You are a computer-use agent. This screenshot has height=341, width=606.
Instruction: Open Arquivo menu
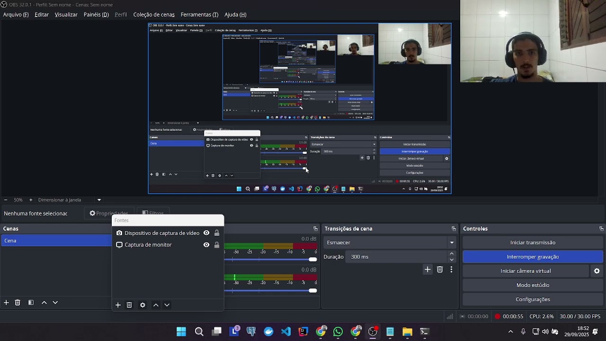click(x=16, y=15)
